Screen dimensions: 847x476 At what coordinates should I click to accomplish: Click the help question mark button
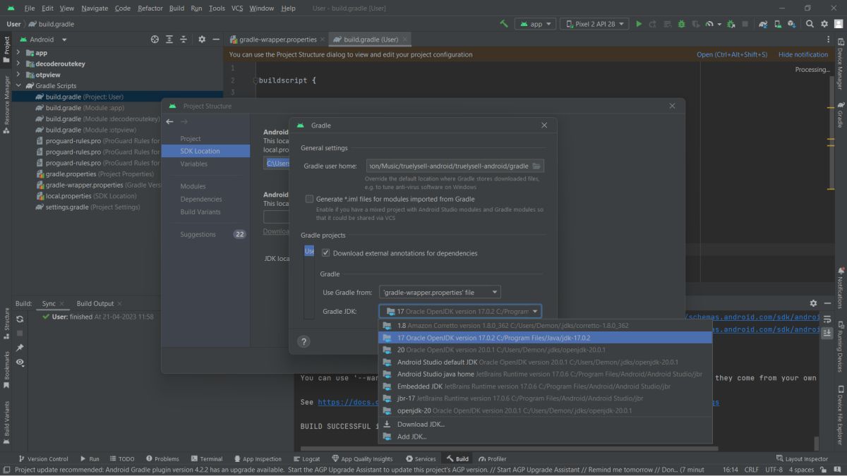[x=304, y=342]
